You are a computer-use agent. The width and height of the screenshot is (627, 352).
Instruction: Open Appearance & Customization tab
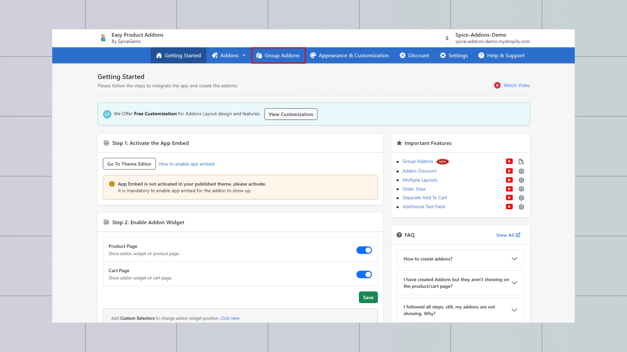[x=349, y=55]
